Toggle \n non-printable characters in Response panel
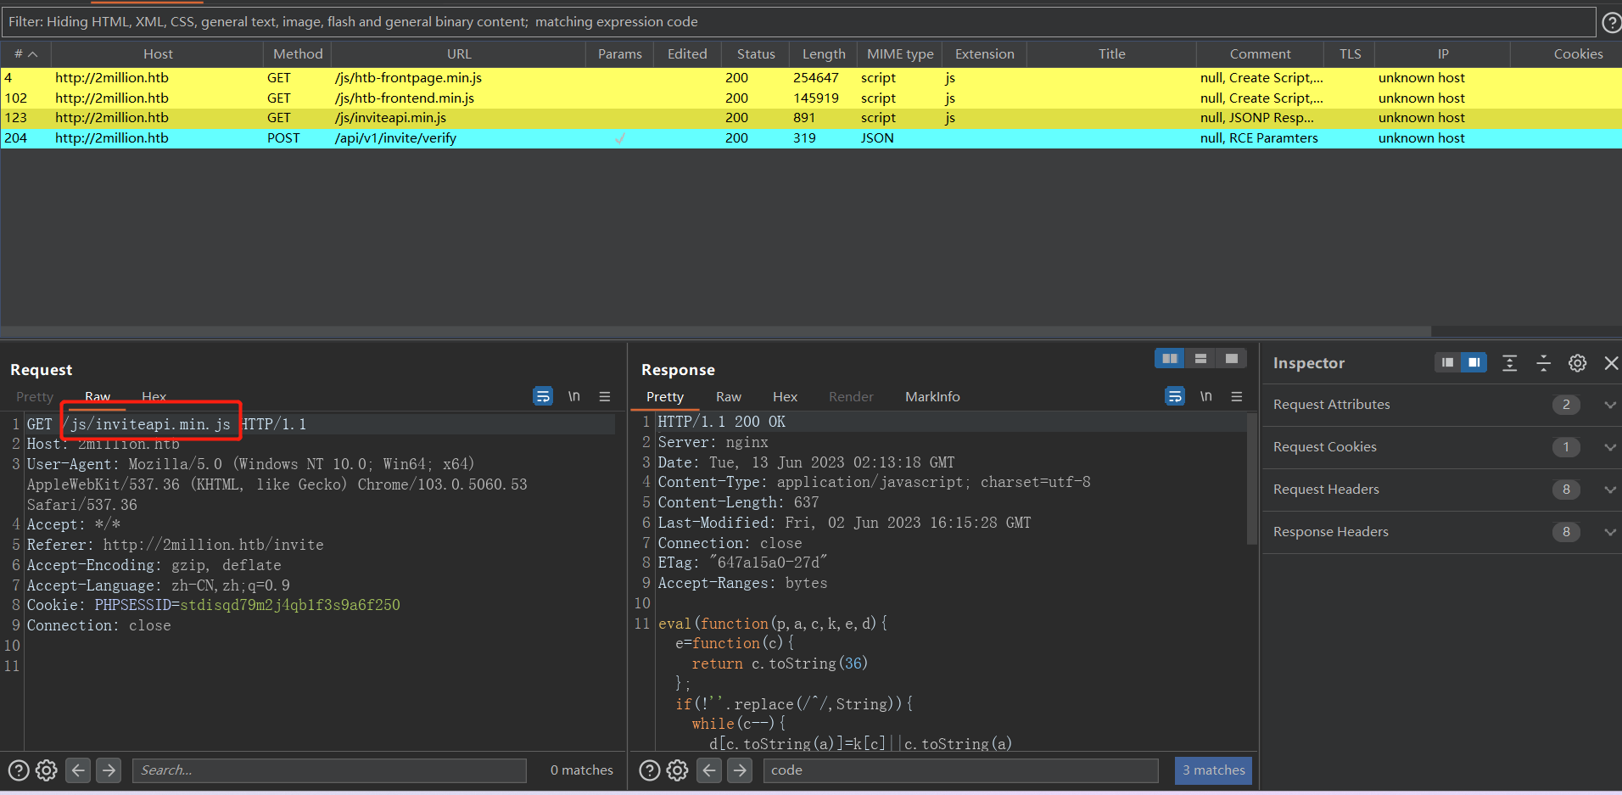The width and height of the screenshot is (1622, 795). [1206, 396]
